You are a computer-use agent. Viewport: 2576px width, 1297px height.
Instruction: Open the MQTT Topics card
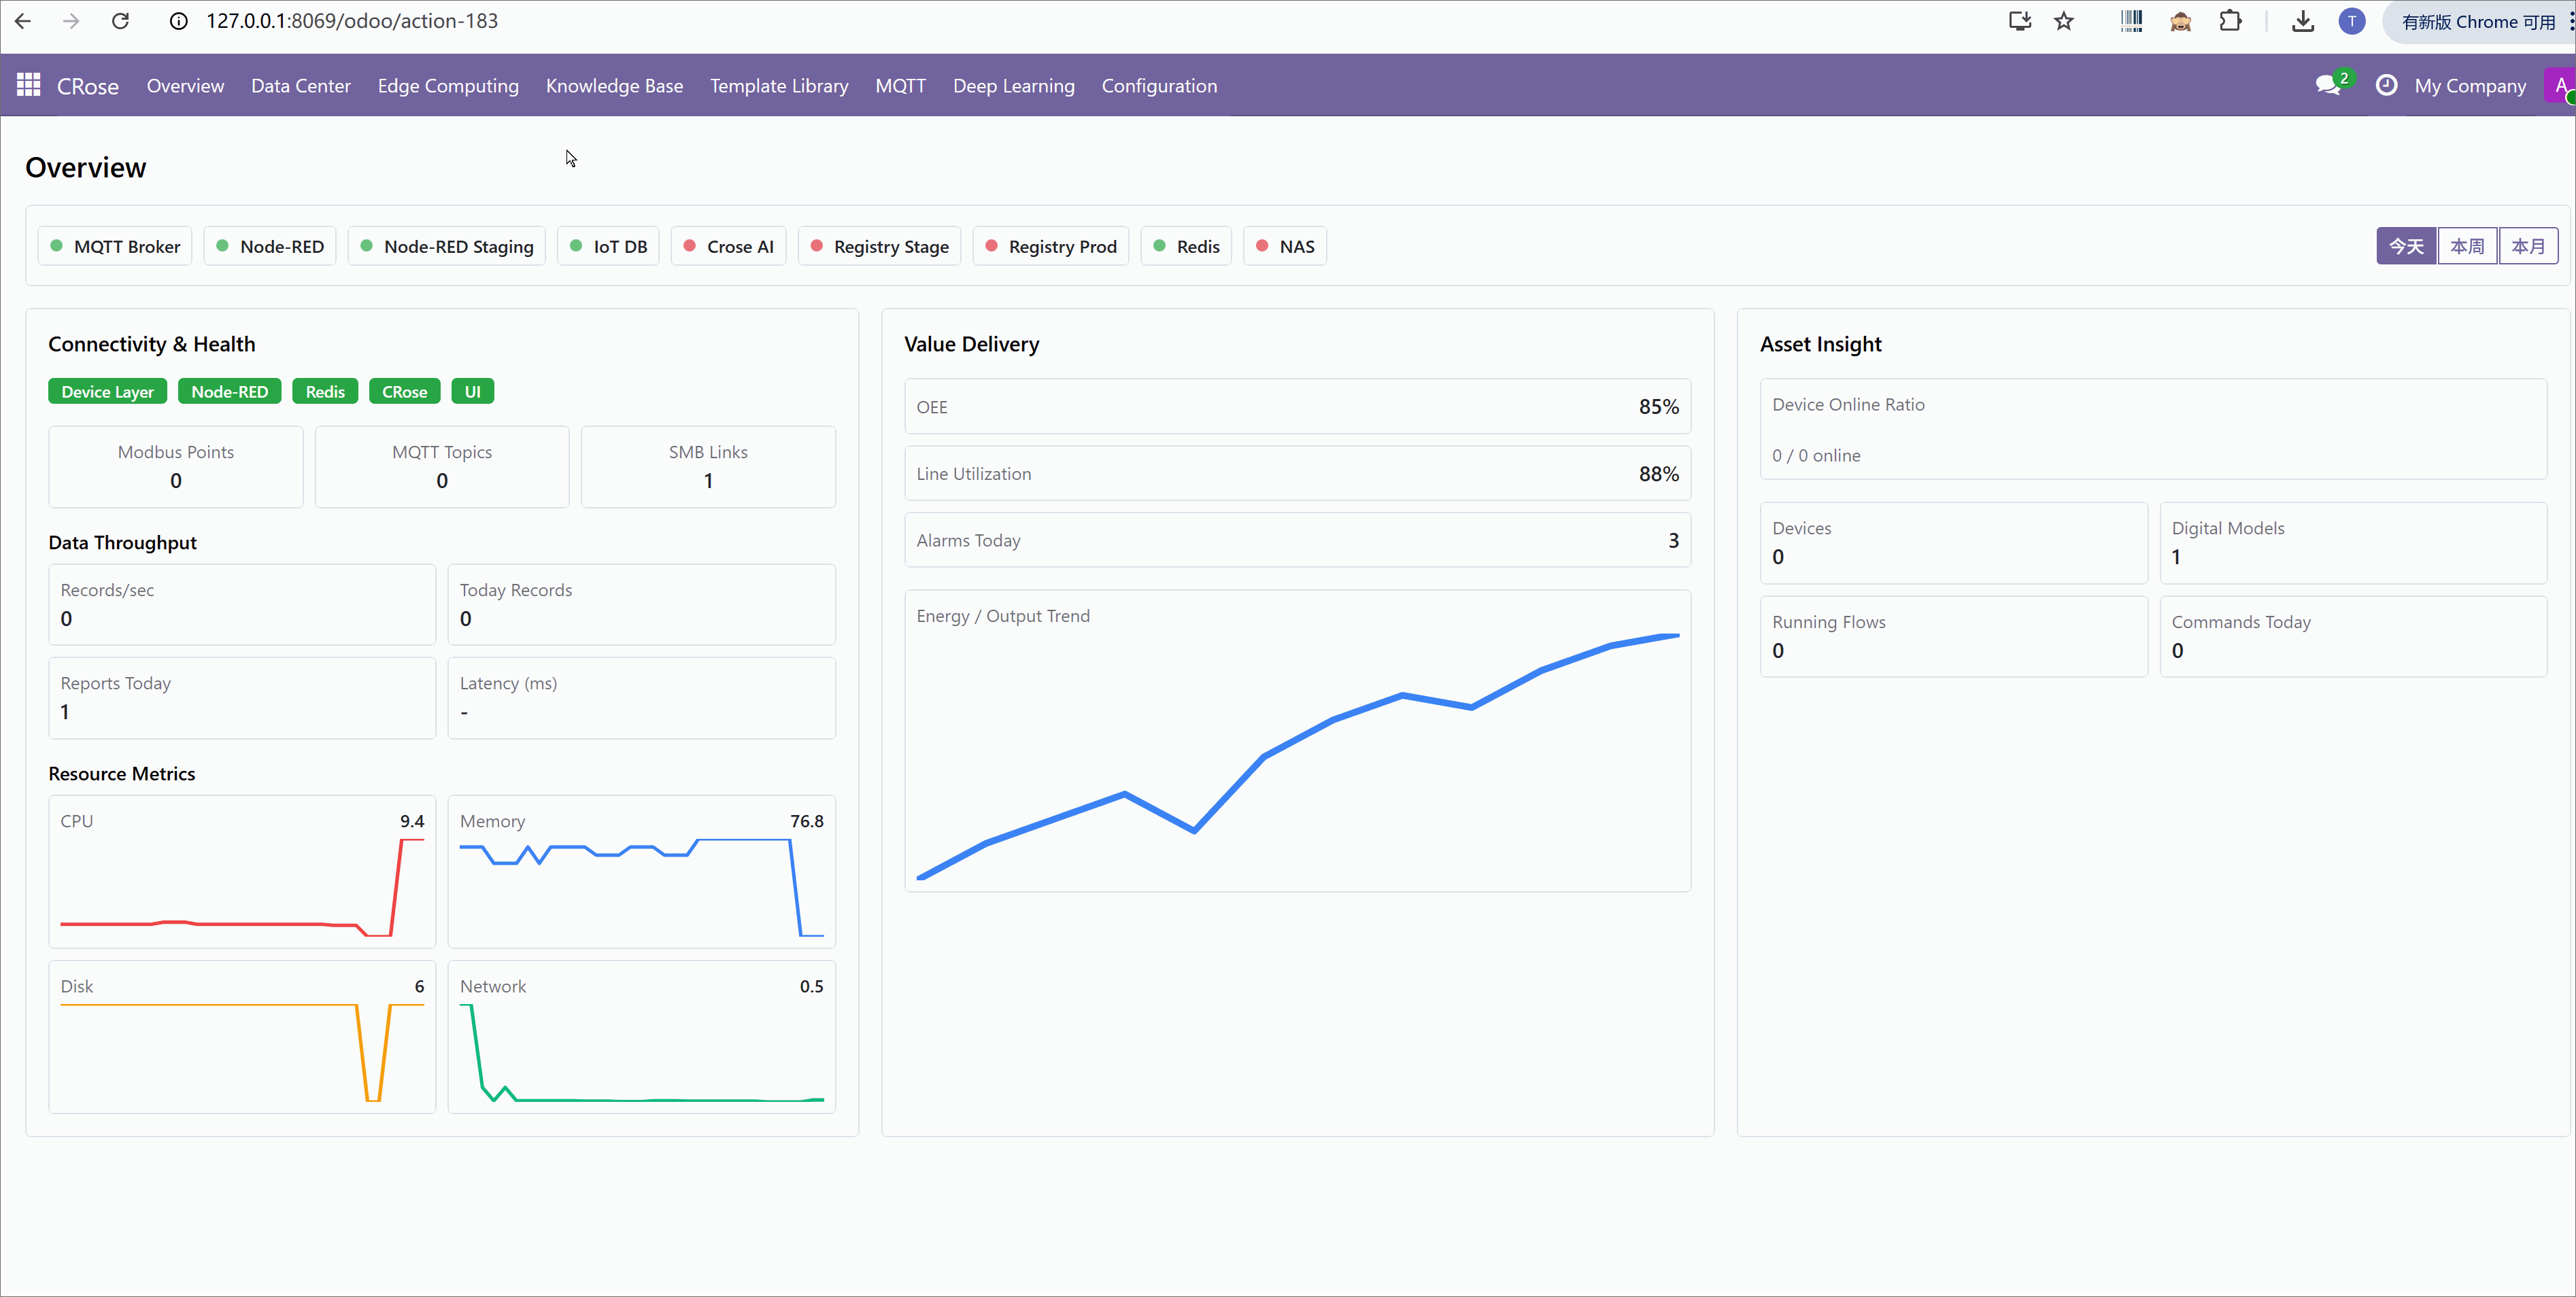442,466
